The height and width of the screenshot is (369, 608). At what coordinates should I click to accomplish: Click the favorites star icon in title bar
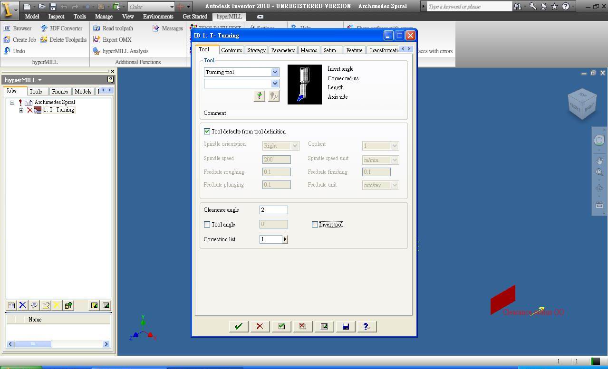554,7
